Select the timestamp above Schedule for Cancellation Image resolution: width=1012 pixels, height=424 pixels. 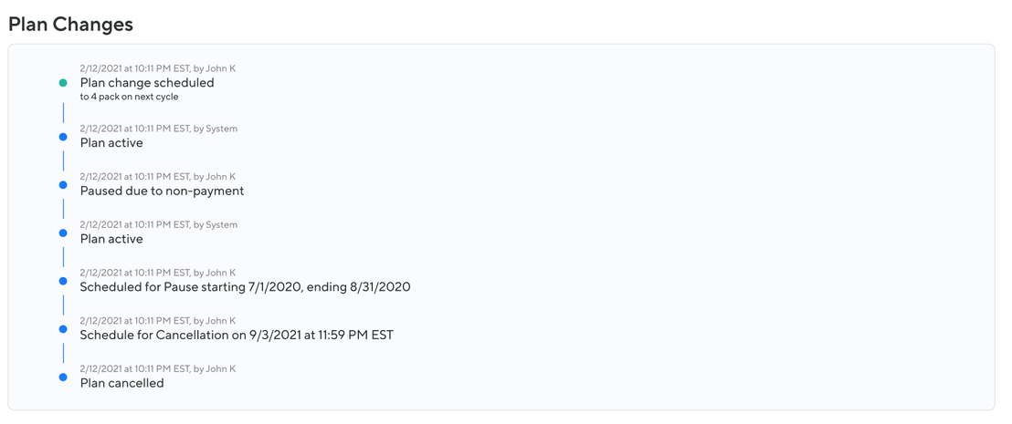(x=157, y=321)
